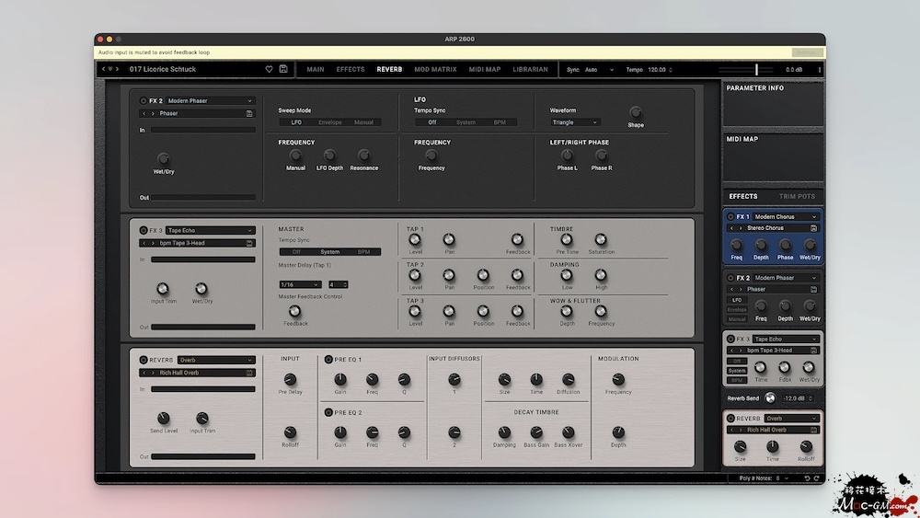This screenshot has width=920, height=518.
Task: Open the MIDI MAP tab
Action: coord(485,69)
